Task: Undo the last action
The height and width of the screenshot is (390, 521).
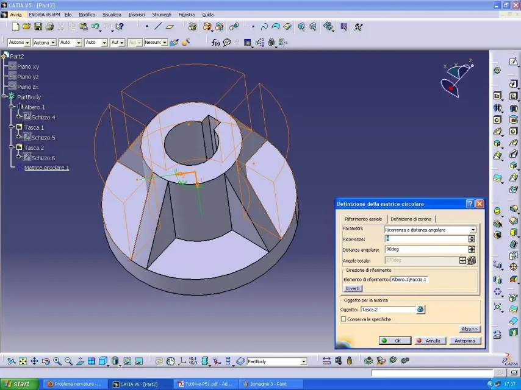Action: (95, 27)
